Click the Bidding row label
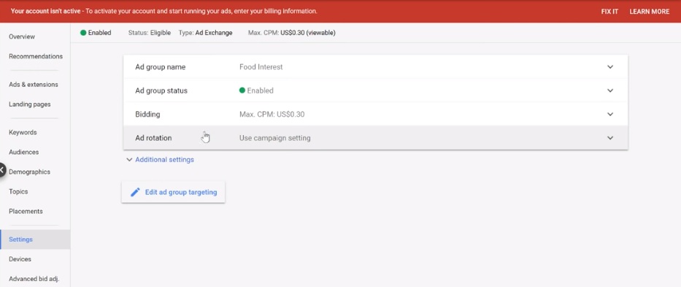Screen dimensions: 681x287 (147, 115)
